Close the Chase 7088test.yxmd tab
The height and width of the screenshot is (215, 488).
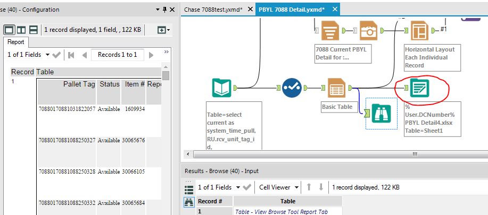[x=250, y=10]
